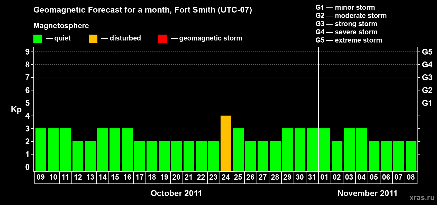The width and height of the screenshot is (437, 205).
Task: Click the 'quiet' legend text
Action: [x=62, y=38]
